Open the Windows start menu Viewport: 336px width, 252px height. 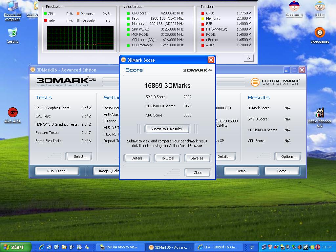15,247
